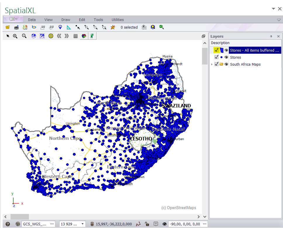Viewport: 283px width, 228px height.
Task: Uncheck the Stores layer checkbox
Action: (216, 57)
